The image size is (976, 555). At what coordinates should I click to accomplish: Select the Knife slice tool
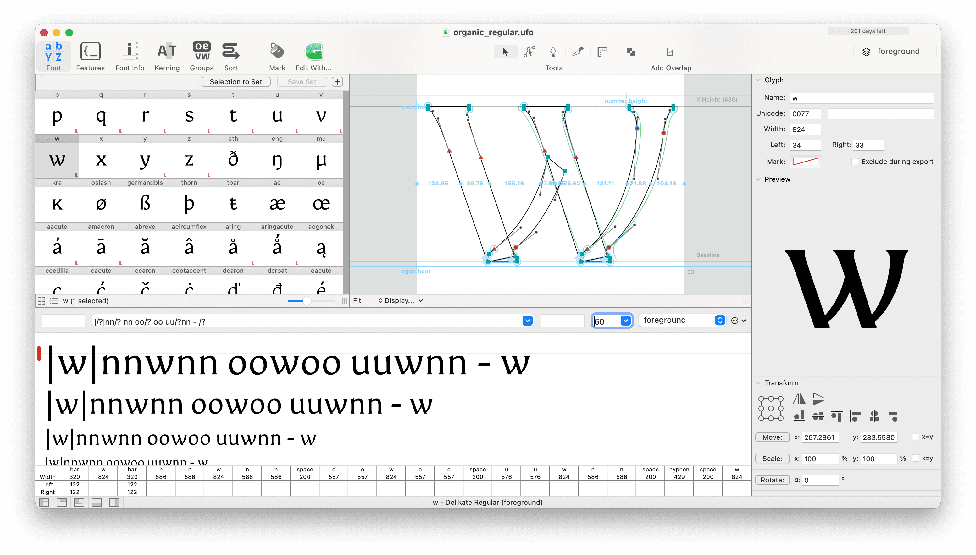[x=578, y=52]
